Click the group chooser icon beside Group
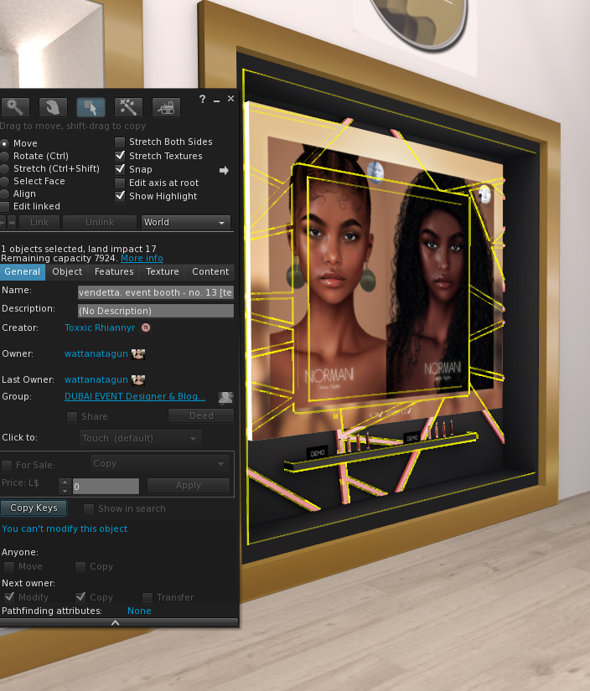The height and width of the screenshot is (691, 590). (x=225, y=397)
